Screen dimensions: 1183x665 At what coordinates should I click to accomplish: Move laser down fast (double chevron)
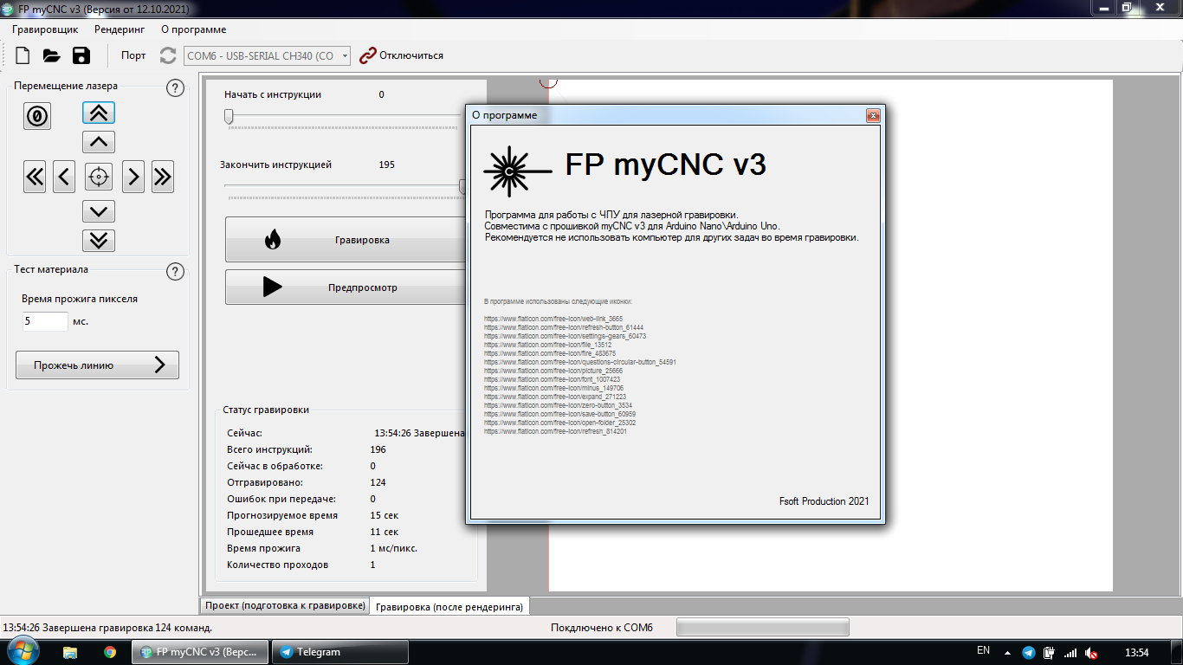(x=99, y=241)
